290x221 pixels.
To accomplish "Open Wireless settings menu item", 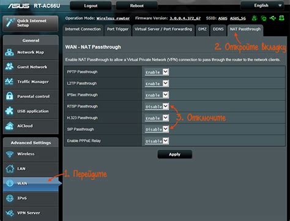I will [31, 154].
